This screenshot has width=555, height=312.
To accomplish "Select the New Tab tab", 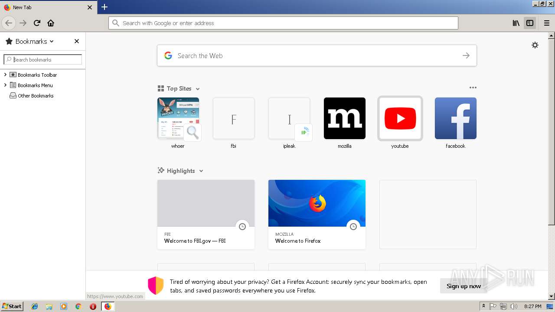I will [x=48, y=7].
